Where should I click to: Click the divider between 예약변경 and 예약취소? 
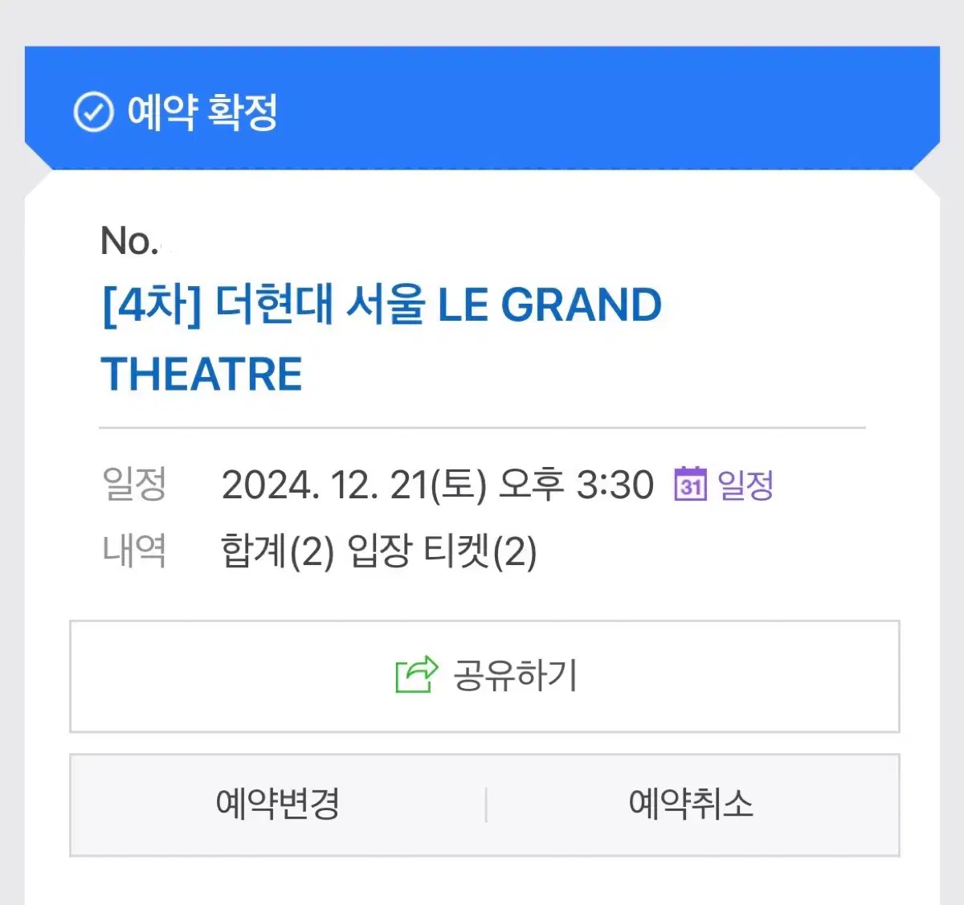(x=486, y=805)
